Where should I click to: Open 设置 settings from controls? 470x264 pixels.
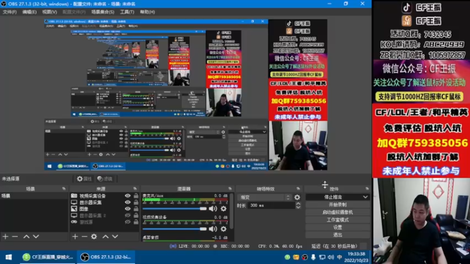[337, 227]
